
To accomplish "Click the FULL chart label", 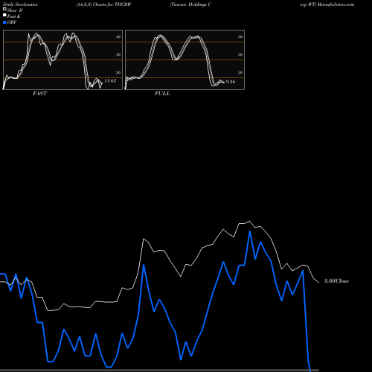I will (162, 94).
